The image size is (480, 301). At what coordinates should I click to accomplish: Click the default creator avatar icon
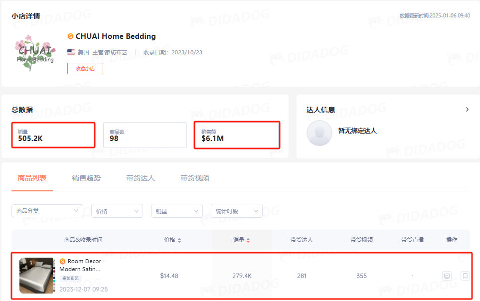319,133
